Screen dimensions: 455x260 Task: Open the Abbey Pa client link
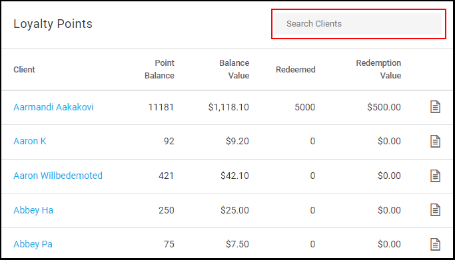33,244
